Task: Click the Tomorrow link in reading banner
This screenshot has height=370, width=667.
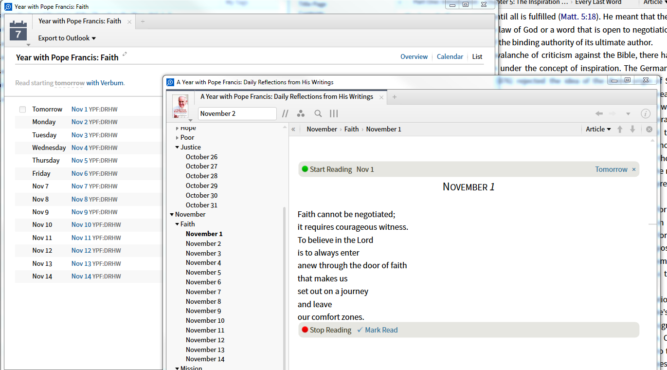Action: (x=611, y=169)
